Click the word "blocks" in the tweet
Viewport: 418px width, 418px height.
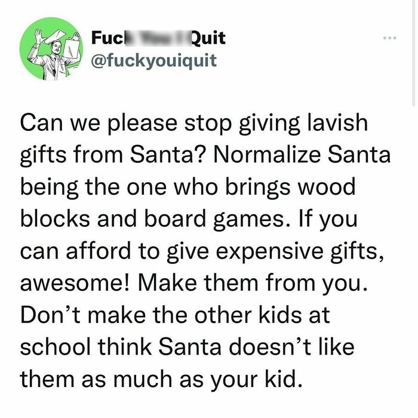point(55,219)
